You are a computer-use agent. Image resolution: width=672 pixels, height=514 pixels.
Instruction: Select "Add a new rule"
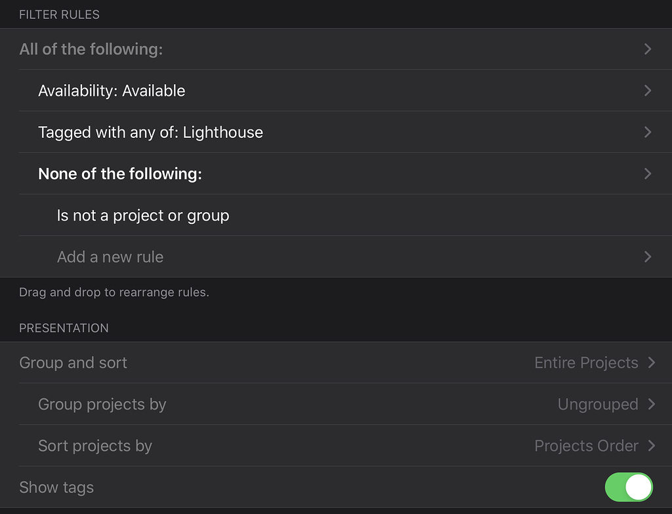pyautogui.click(x=110, y=257)
